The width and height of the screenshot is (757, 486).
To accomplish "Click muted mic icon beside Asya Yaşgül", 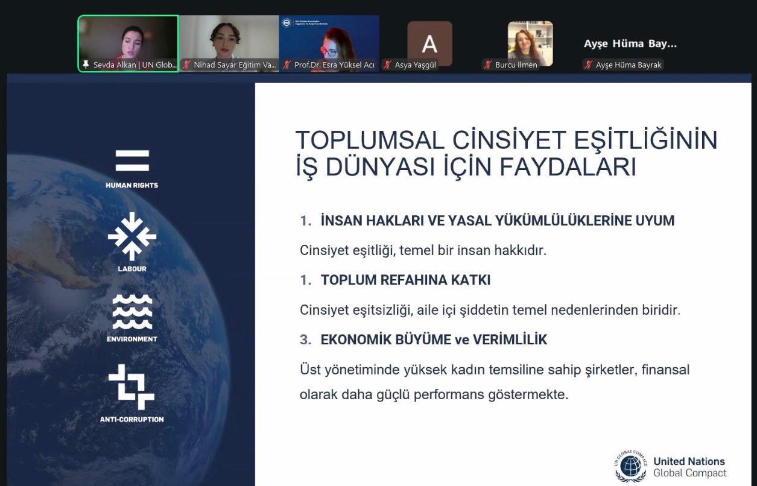I will (388, 65).
